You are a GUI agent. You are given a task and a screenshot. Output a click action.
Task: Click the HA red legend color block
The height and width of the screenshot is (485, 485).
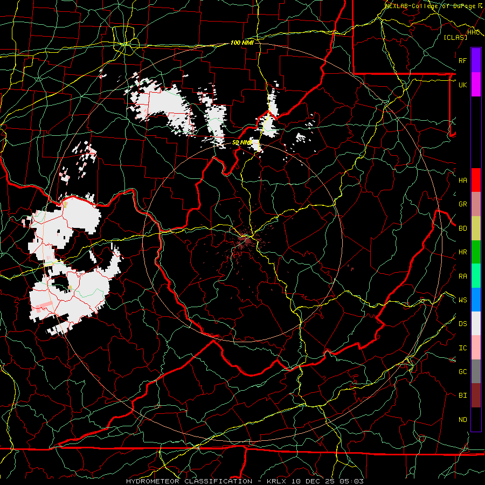pyautogui.click(x=476, y=180)
